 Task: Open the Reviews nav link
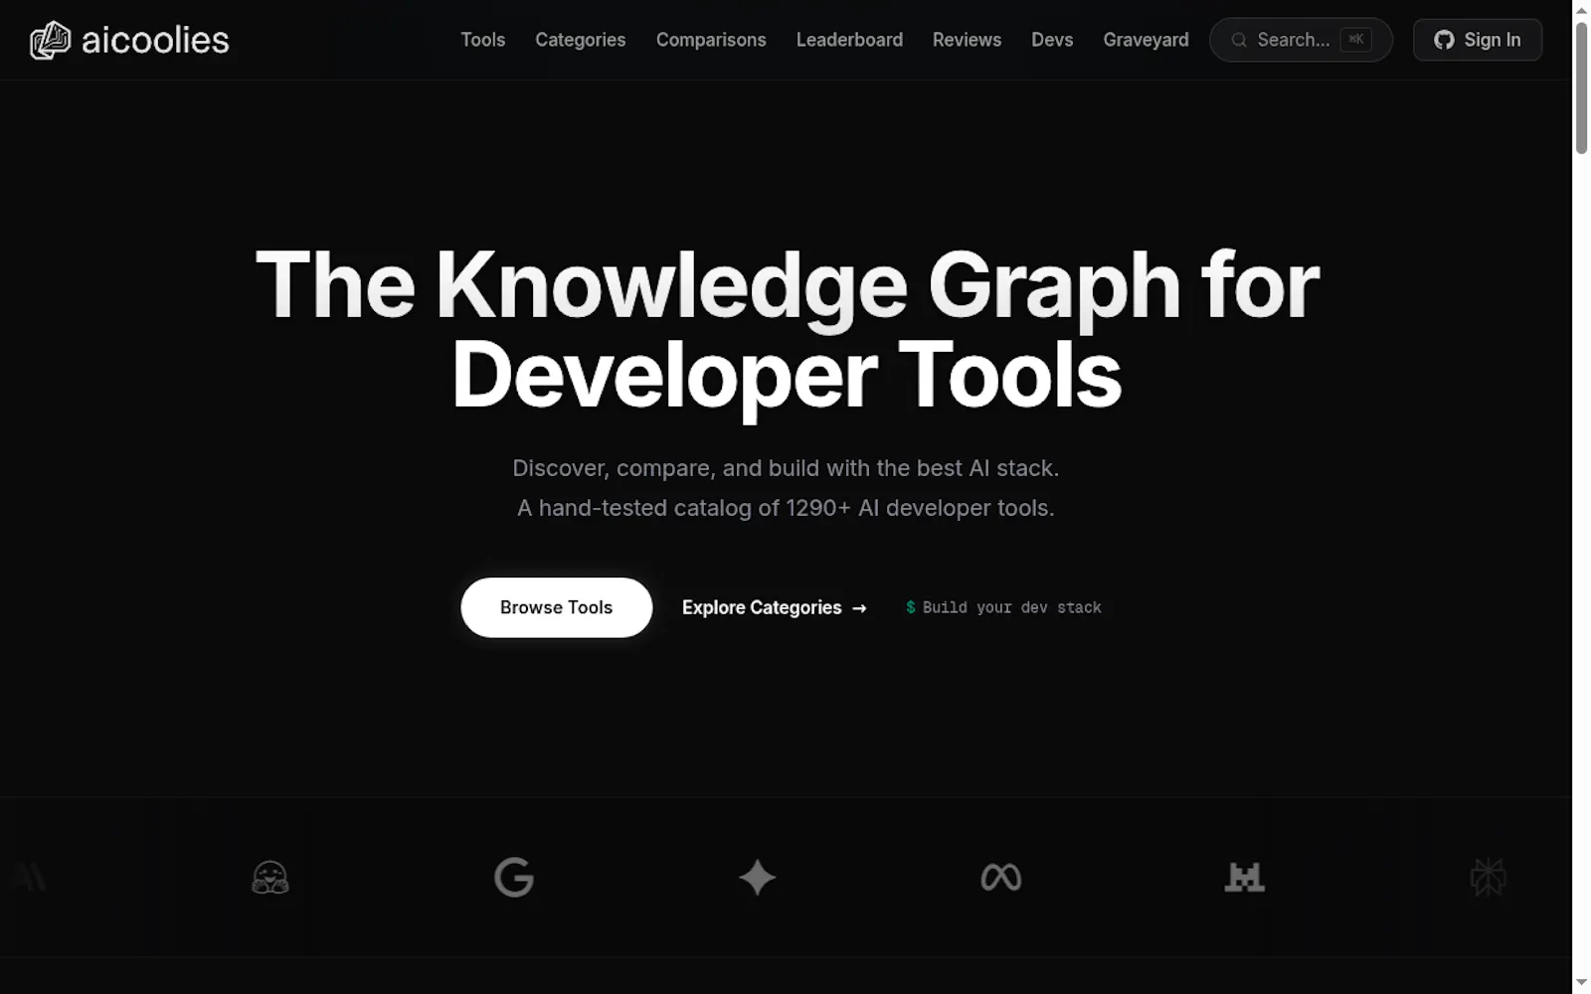[967, 40]
